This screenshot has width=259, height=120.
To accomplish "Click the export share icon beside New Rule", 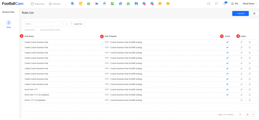I will (x=254, y=14).
